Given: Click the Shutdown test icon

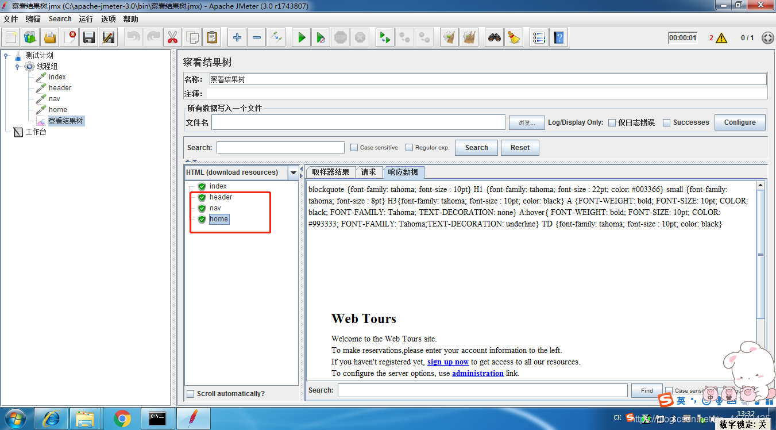Looking at the screenshot, I should [360, 37].
